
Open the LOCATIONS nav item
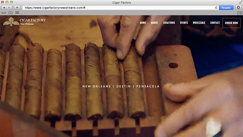(x=169, y=23)
